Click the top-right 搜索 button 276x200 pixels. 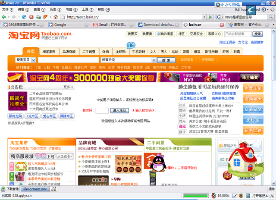point(257,34)
